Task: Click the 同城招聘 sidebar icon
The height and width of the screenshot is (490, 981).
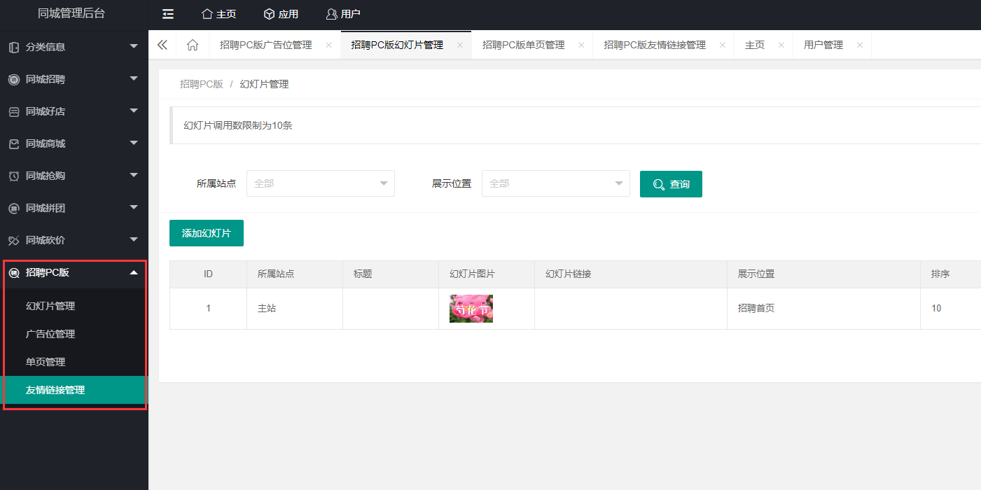Action: [x=14, y=79]
